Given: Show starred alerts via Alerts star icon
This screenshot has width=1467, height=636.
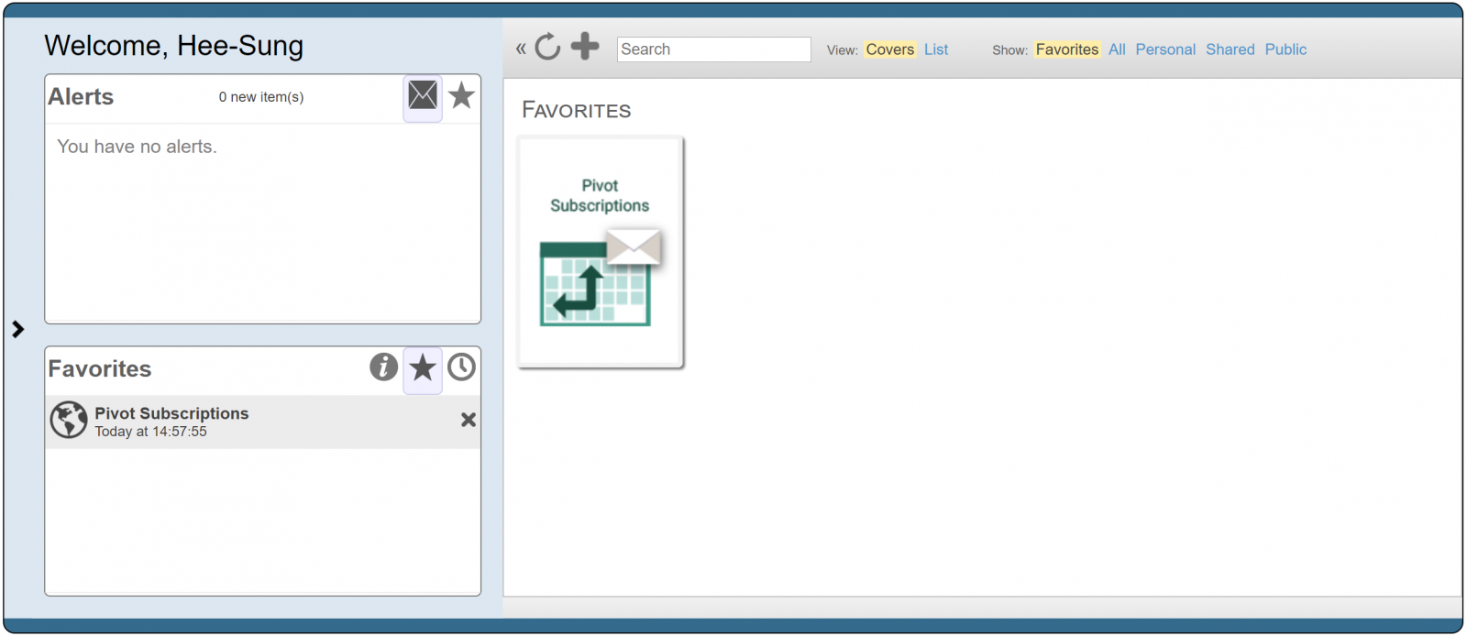Looking at the screenshot, I should 462,95.
